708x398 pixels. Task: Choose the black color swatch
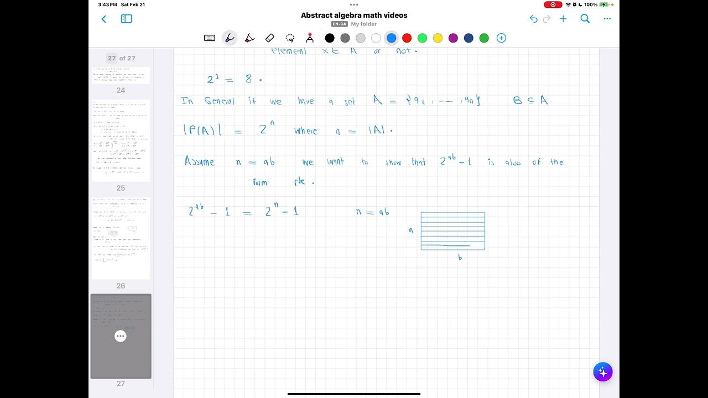point(330,38)
